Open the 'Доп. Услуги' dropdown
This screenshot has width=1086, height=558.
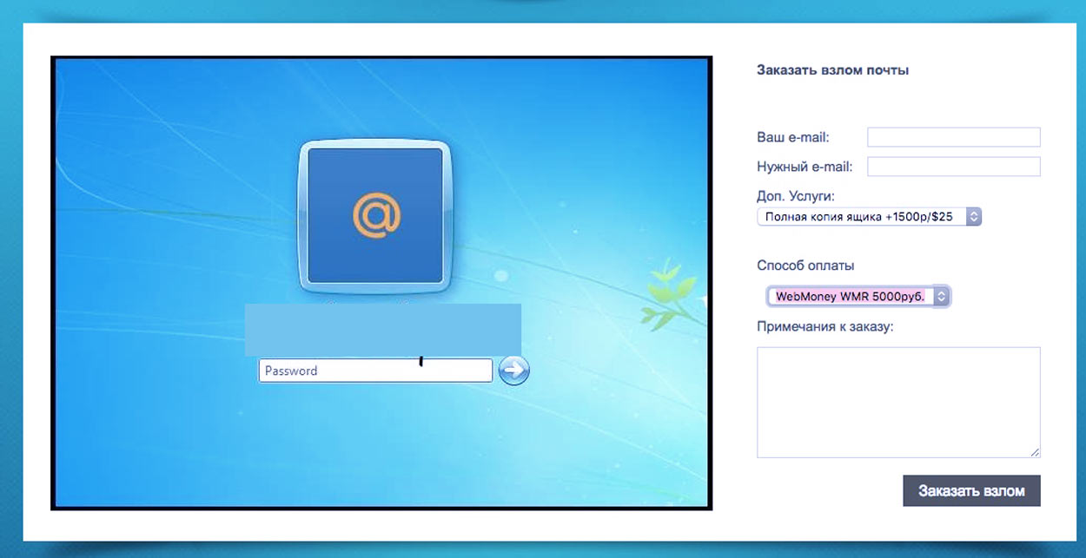click(869, 216)
